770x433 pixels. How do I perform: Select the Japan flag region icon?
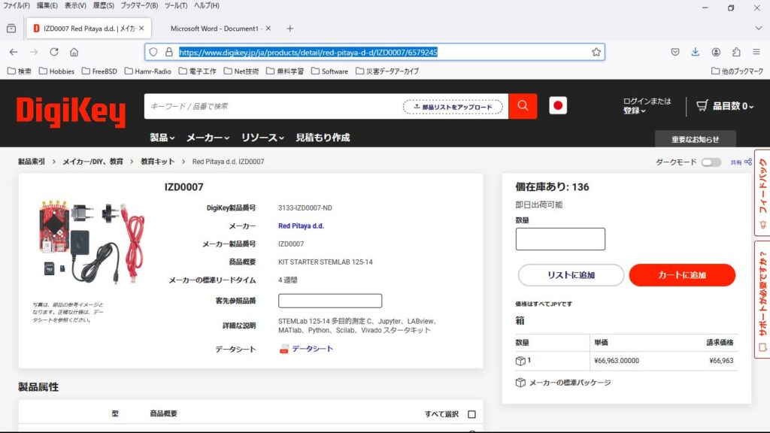click(558, 105)
